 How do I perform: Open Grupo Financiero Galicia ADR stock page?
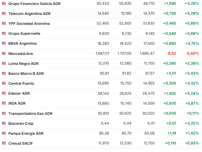[x=34, y=4]
